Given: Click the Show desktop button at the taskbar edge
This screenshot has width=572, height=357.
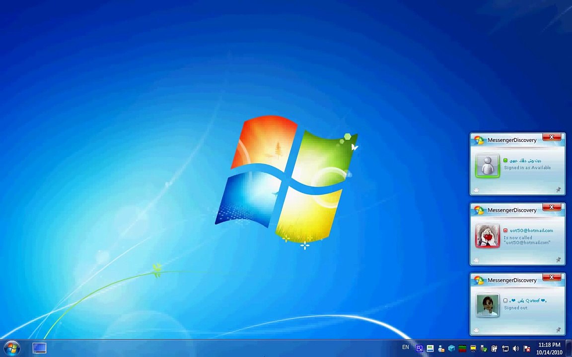Looking at the screenshot, I should click(x=569, y=348).
